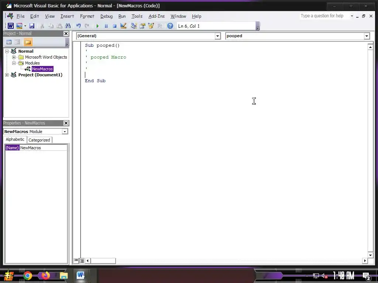Screen dimensions: 378x283
Task: Open the Object Browser icon
Action: (151, 26)
